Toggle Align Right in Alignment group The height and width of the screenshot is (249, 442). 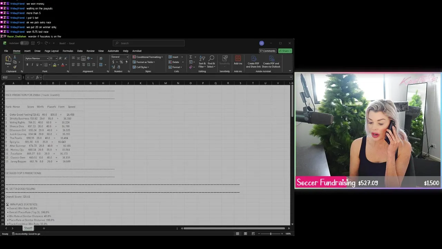click(x=83, y=65)
